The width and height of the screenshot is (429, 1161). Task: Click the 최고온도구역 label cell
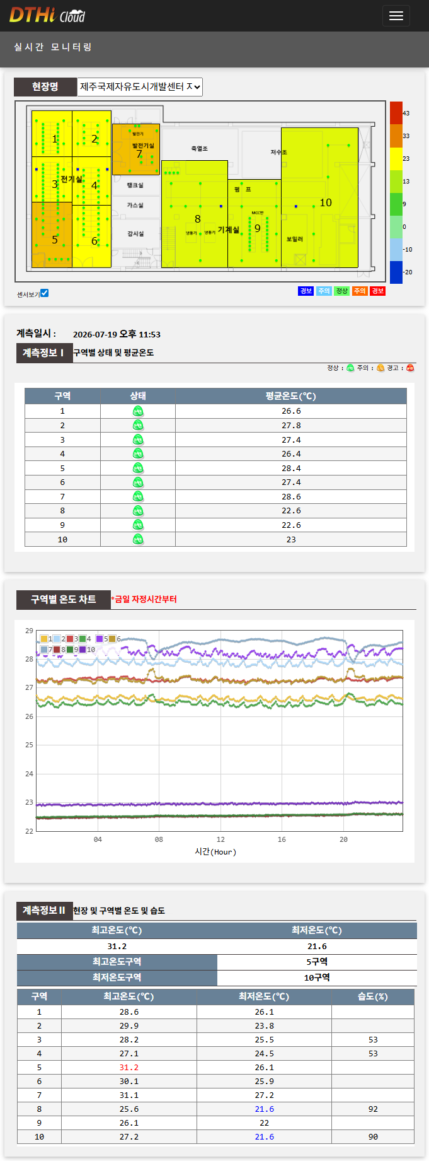(x=117, y=962)
